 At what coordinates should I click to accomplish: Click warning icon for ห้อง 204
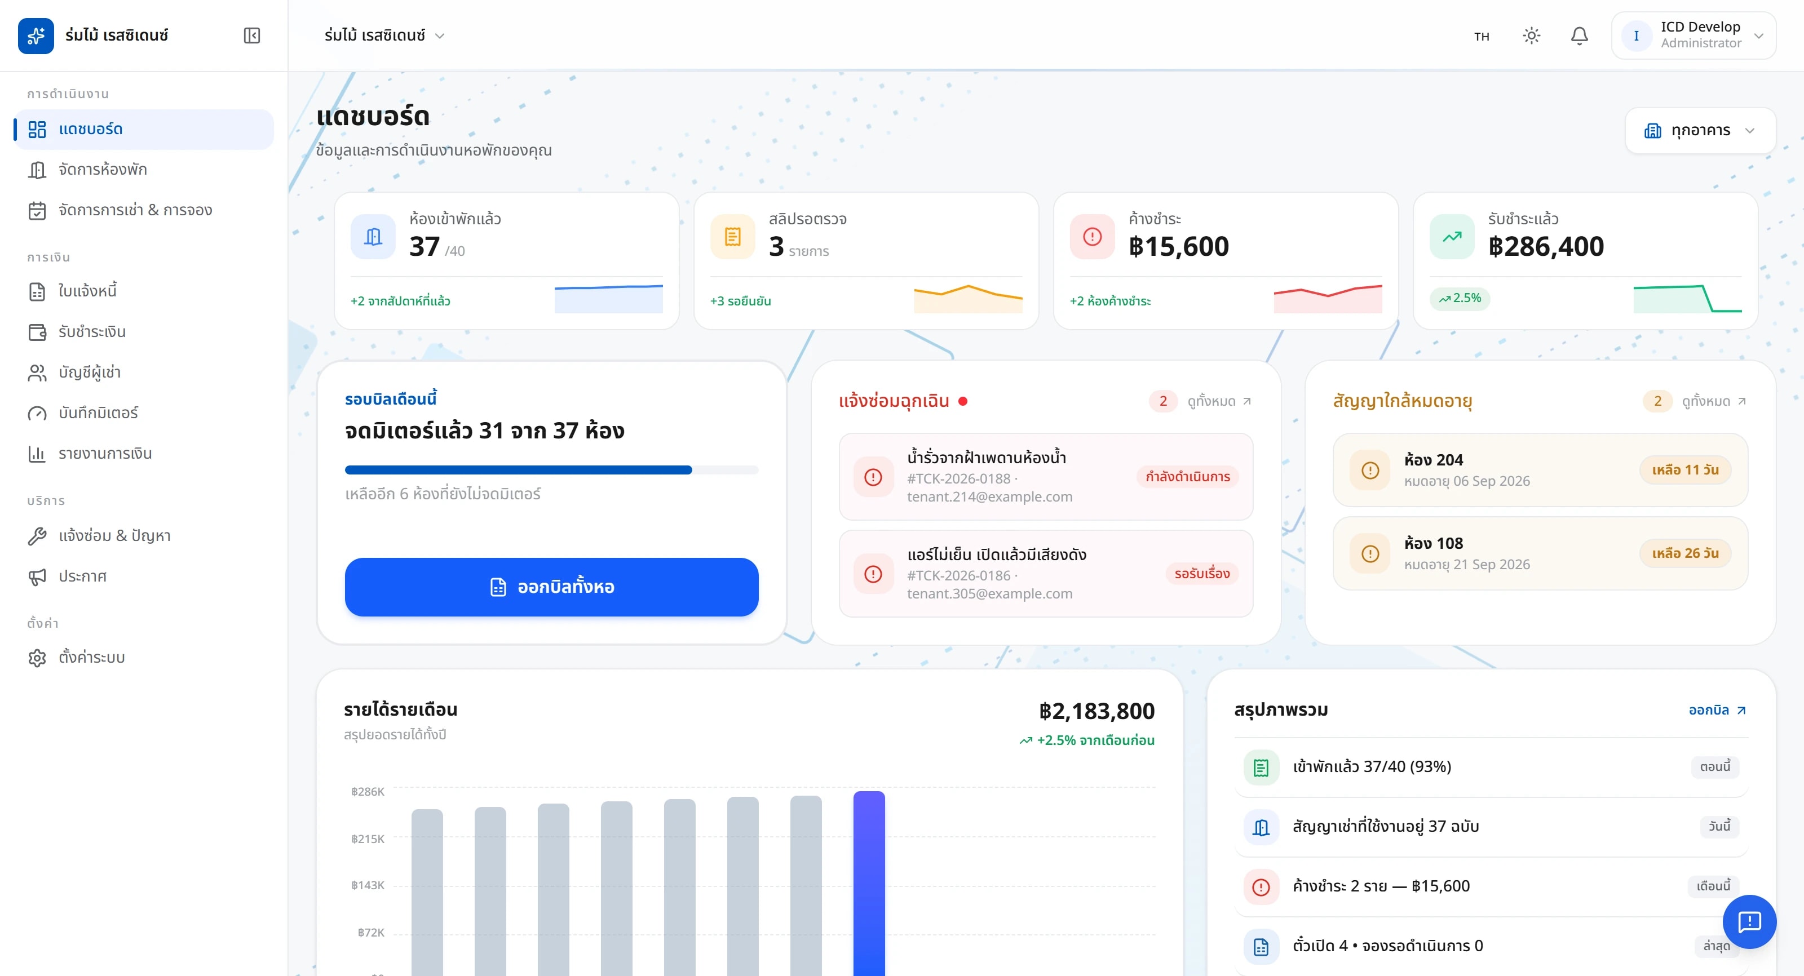coord(1370,470)
